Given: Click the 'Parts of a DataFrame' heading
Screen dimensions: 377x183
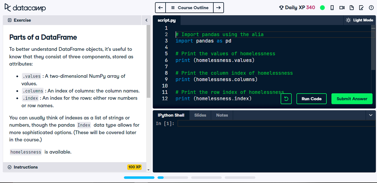Looking at the screenshot, I should point(43,37).
